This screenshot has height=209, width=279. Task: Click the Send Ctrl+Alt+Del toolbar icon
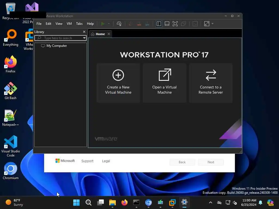(119, 24)
